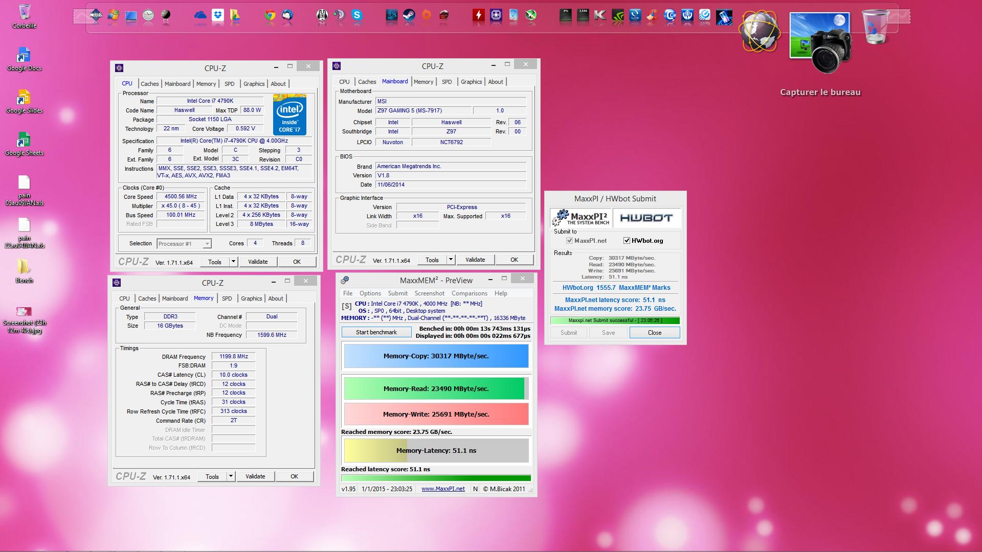Open Google Drive folder dock icon
The image size is (982, 552).
235,15
